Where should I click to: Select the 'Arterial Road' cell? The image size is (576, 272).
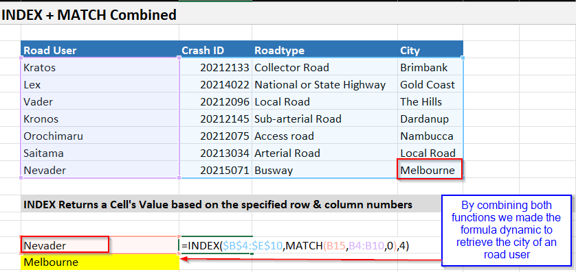(324, 153)
